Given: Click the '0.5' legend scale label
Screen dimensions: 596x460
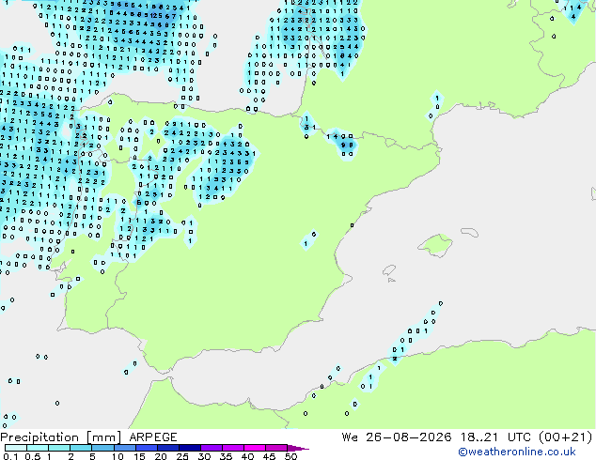Looking at the screenshot, I should point(32,456).
